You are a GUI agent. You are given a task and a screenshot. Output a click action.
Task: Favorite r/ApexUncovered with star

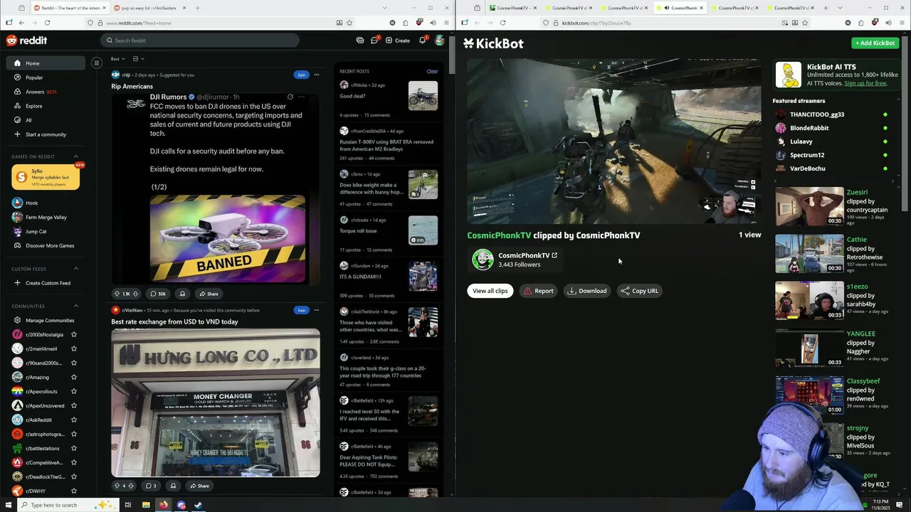(x=74, y=405)
